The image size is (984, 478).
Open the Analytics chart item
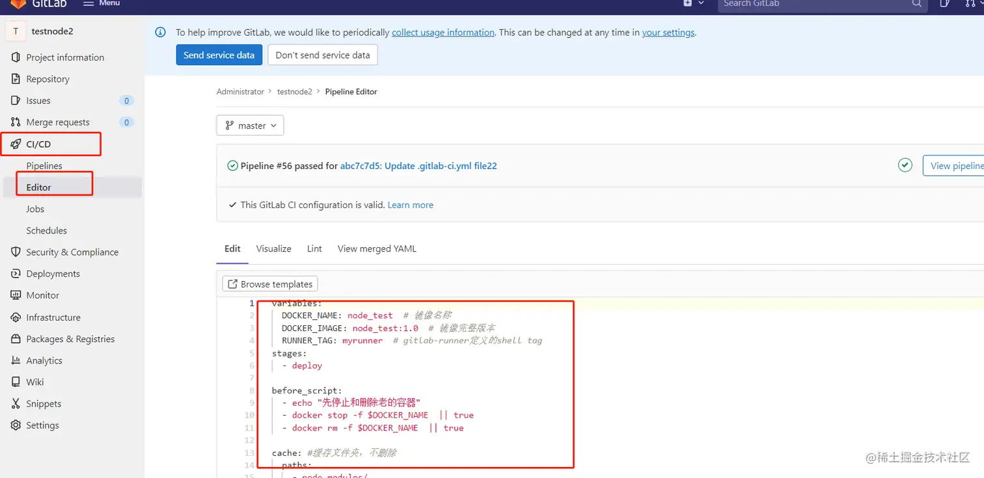coord(44,360)
